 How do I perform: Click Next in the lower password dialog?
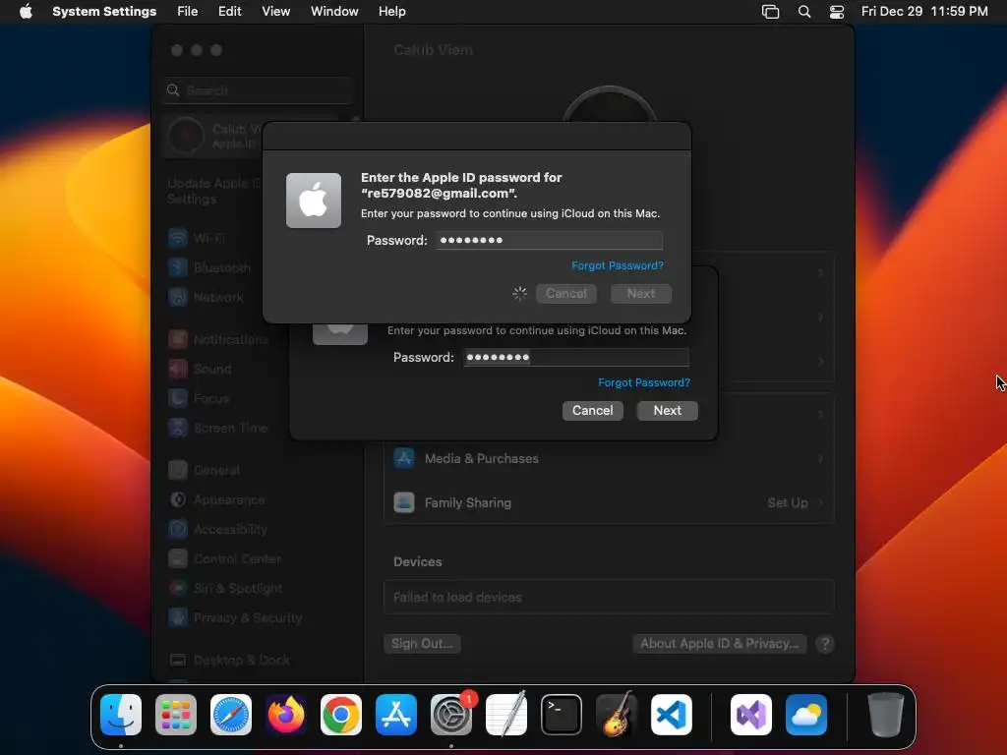[x=668, y=410]
